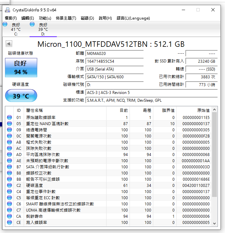Click the status orb for 剩餘壽命
The image size is (225, 233).
pos(9,216)
